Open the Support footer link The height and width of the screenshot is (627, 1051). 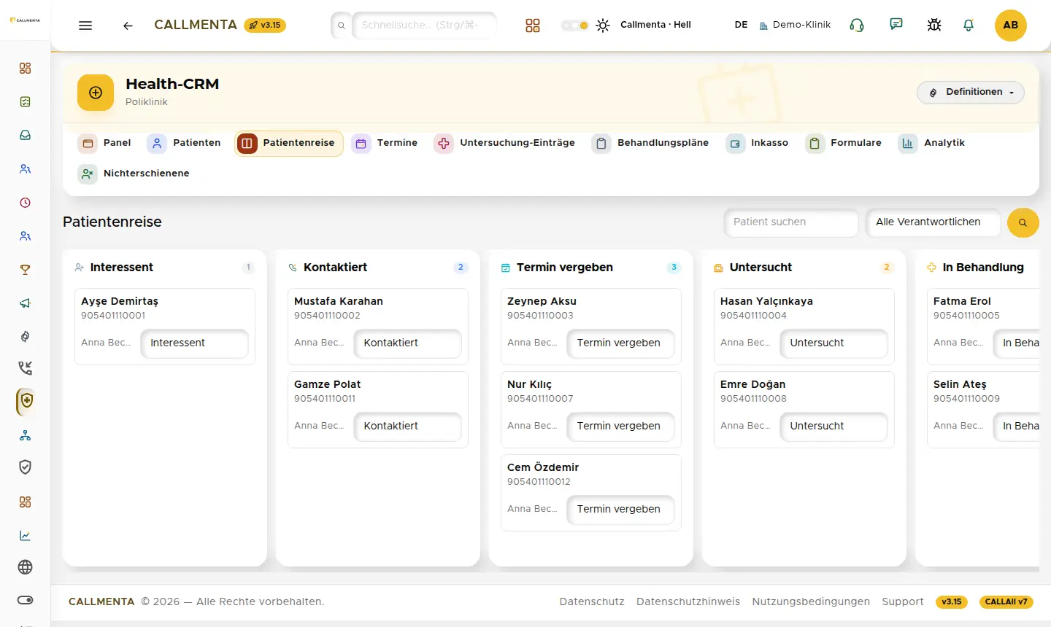[903, 602]
